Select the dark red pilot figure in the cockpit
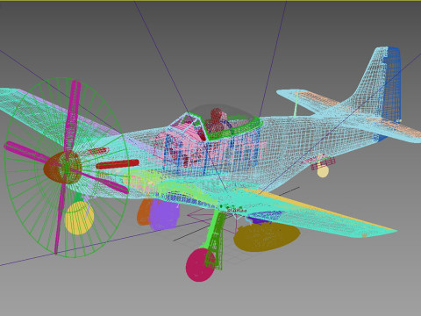Viewport: 421px width, 316px height. tap(216, 120)
